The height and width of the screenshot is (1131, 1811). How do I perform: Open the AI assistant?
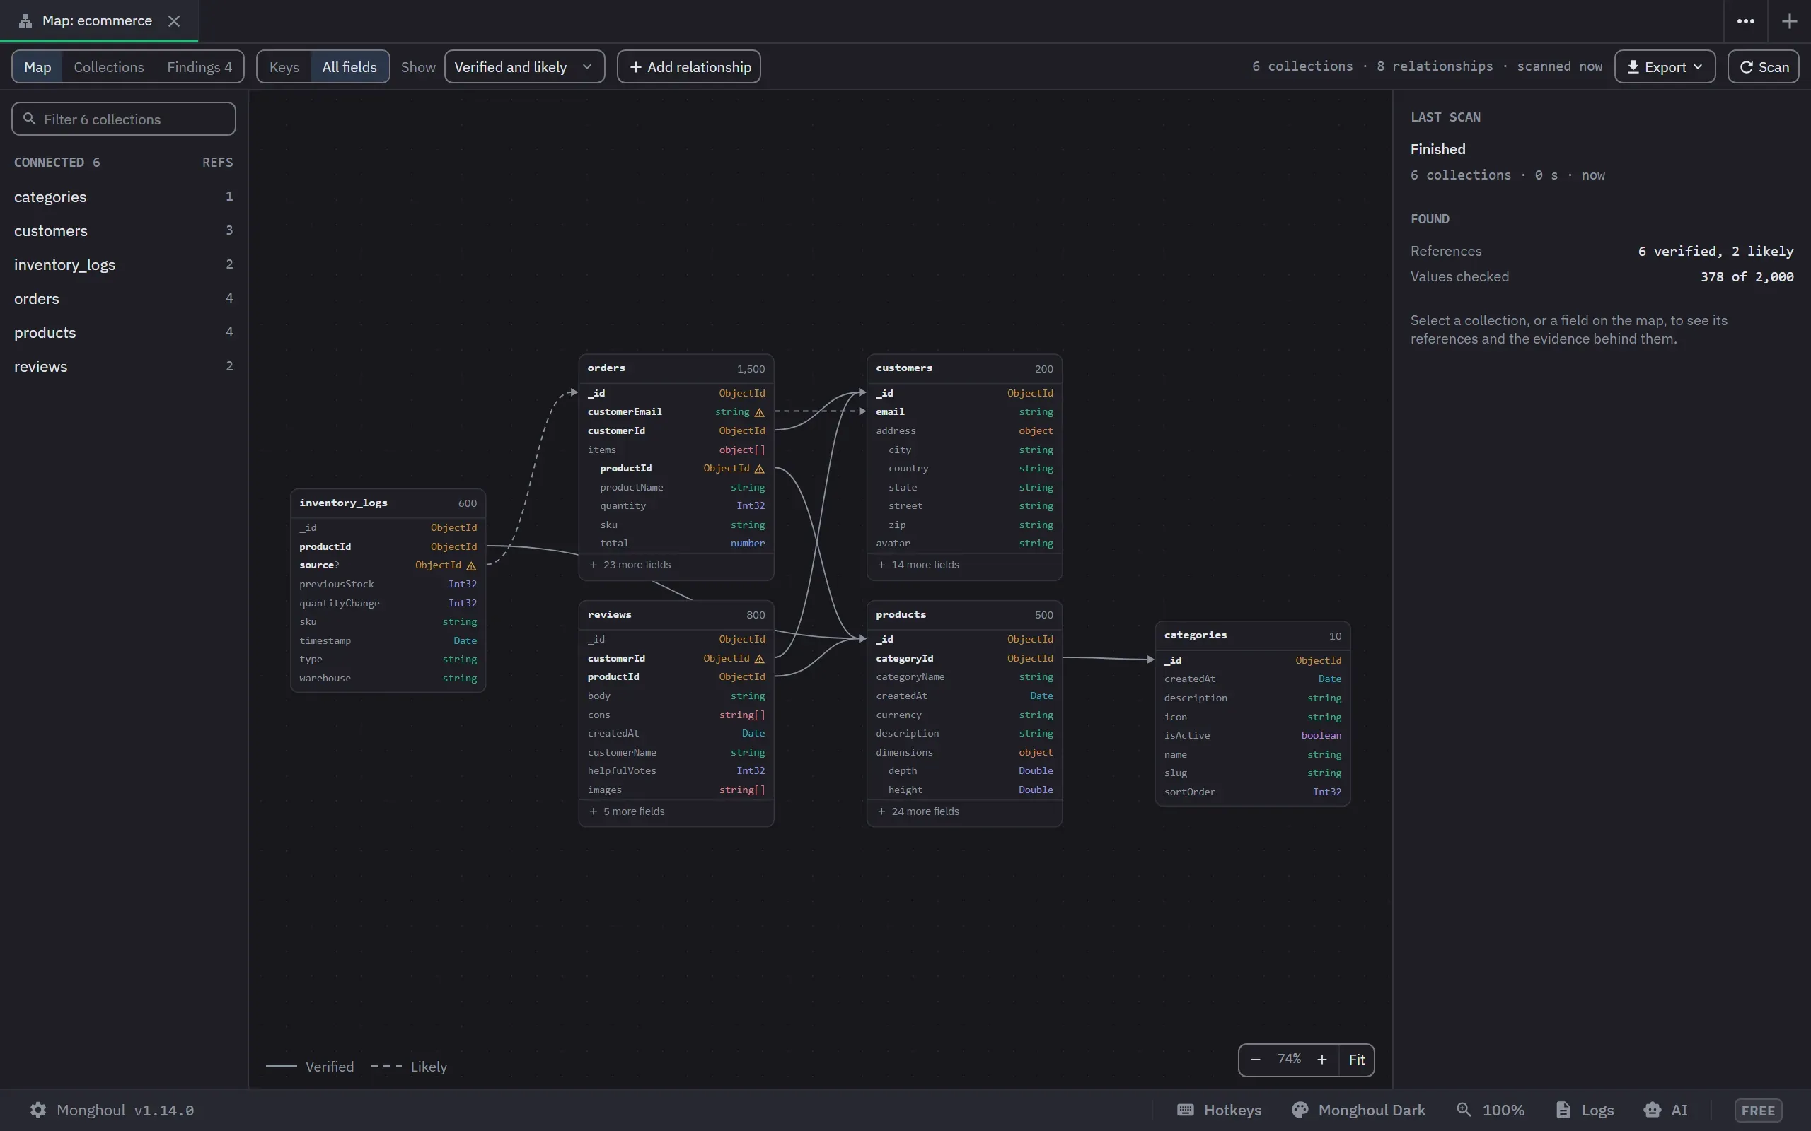pos(1665,1110)
